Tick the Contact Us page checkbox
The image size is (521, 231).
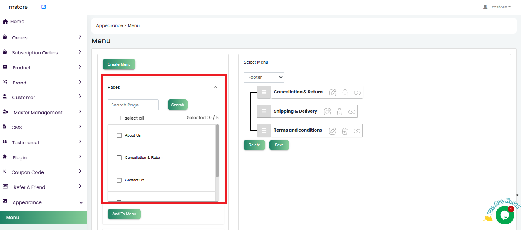(119, 180)
